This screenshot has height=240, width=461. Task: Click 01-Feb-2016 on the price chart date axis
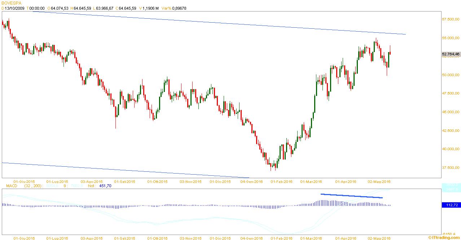[x=281, y=181]
